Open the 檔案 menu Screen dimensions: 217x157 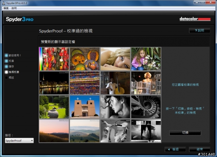(x=6, y=8)
